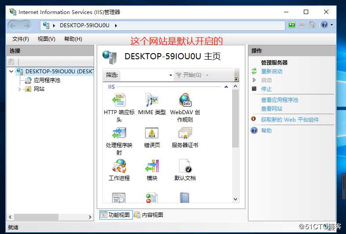Click 获取新的 Web 平台组件 link
346x234 pixels.
(290, 120)
